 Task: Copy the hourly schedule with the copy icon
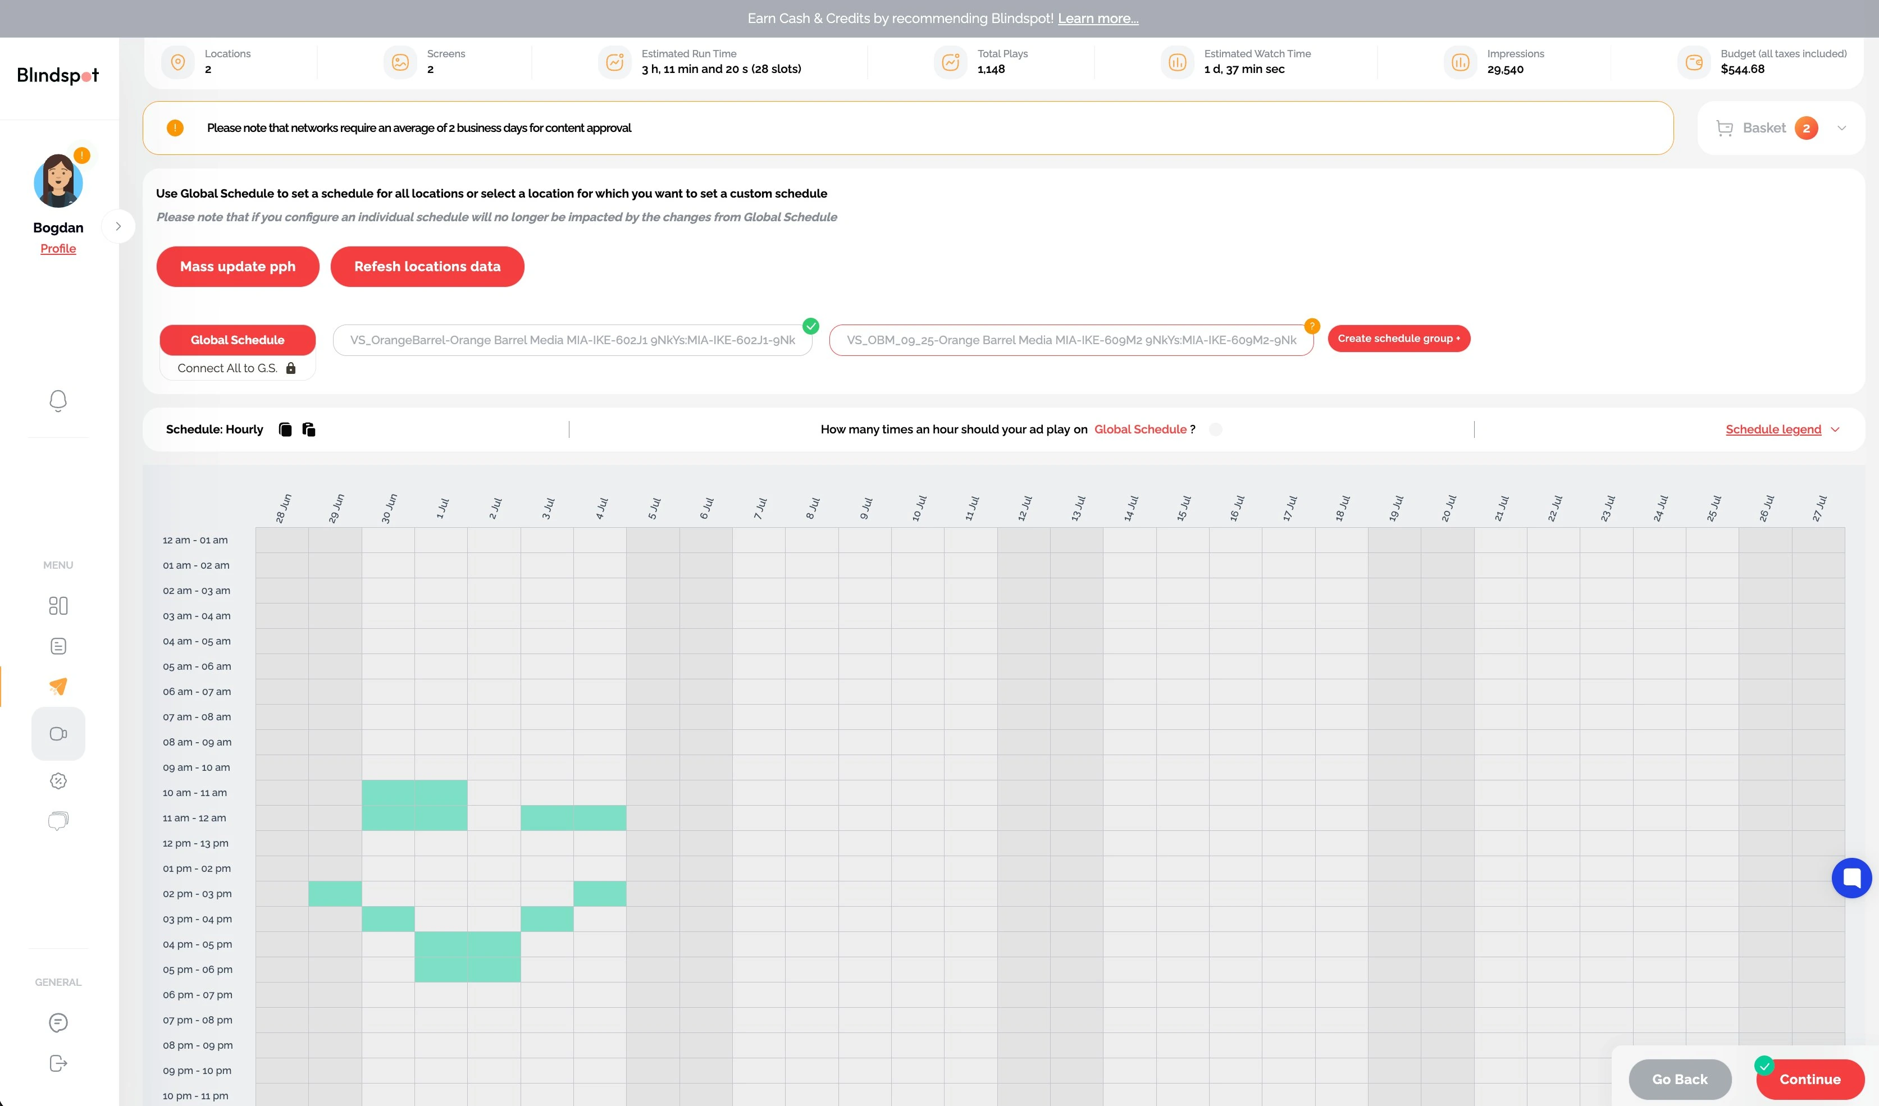[285, 429]
